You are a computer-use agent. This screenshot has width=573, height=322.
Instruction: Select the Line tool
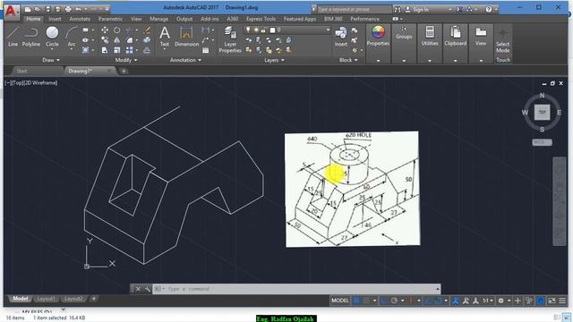13,36
